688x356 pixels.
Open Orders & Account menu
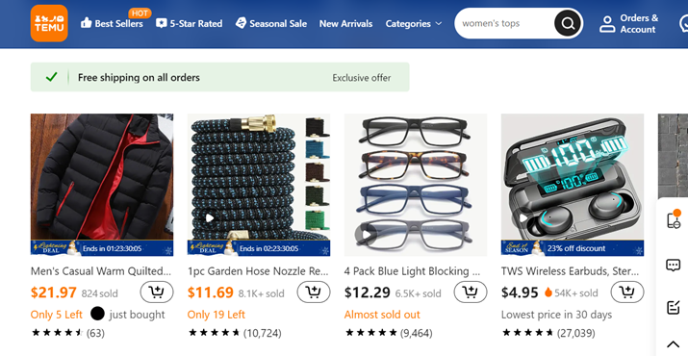(629, 24)
